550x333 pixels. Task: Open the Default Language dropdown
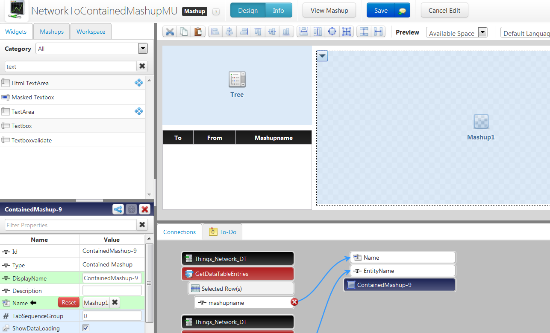tap(525, 32)
